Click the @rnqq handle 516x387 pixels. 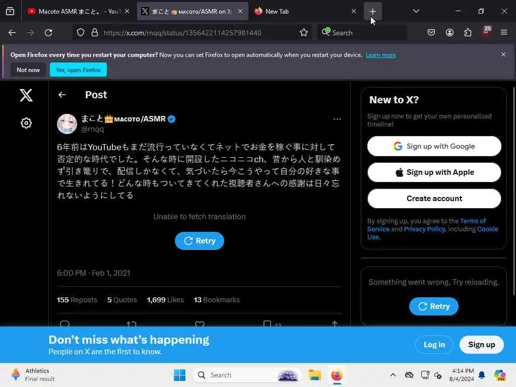coord(93,130)
